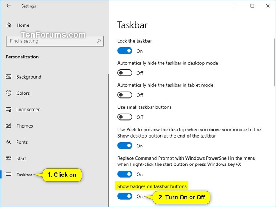The height and width of the screenshot is (207, 276).
Task: Click the Start tiles icon
Action: click(8, 158)
